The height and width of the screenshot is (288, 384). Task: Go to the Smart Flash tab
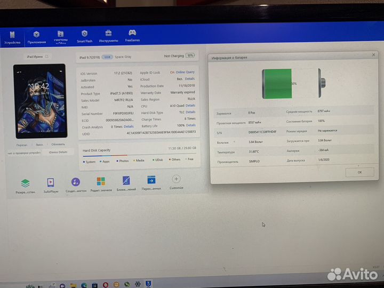(x=84, y=37)
